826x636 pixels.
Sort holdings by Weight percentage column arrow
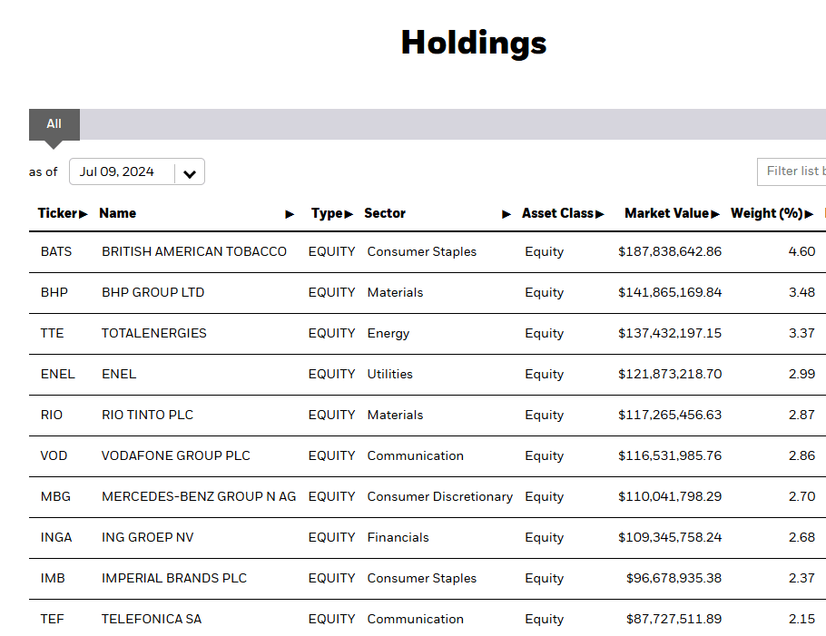click(x=808, y=213)
